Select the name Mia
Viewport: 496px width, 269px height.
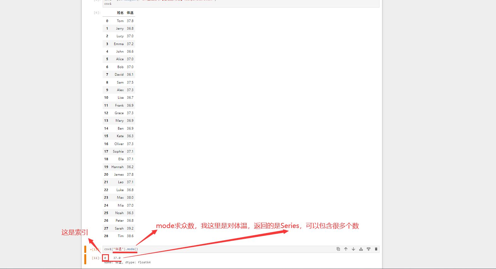(x=121, y=205)
